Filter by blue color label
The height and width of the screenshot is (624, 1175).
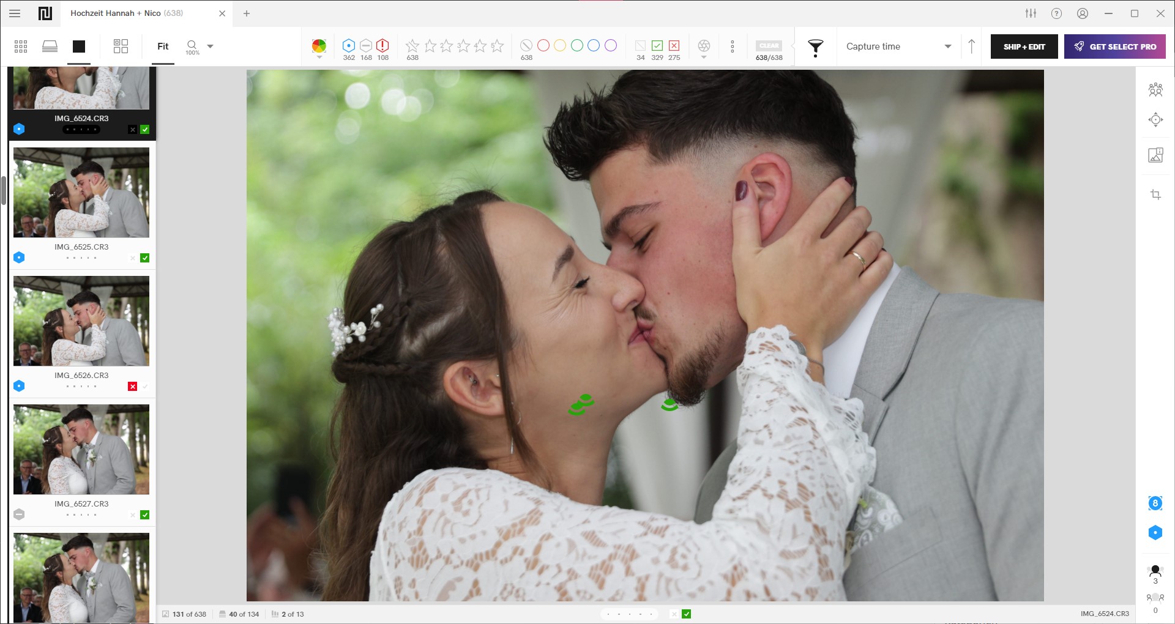pyautogui.click(x=594, y=45)
